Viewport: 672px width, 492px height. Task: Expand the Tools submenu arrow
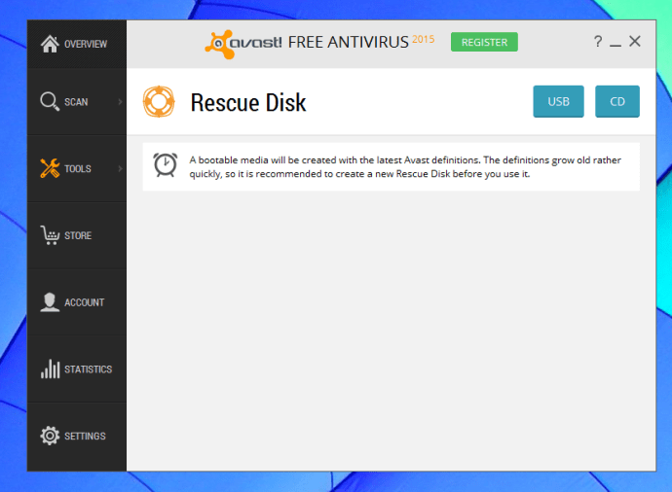121,168
